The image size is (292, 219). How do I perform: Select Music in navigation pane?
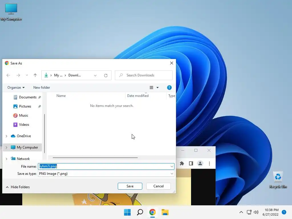point(23,115)
